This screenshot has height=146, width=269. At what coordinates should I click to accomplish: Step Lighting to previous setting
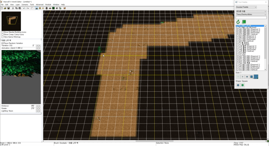click(x=37, y=111)
